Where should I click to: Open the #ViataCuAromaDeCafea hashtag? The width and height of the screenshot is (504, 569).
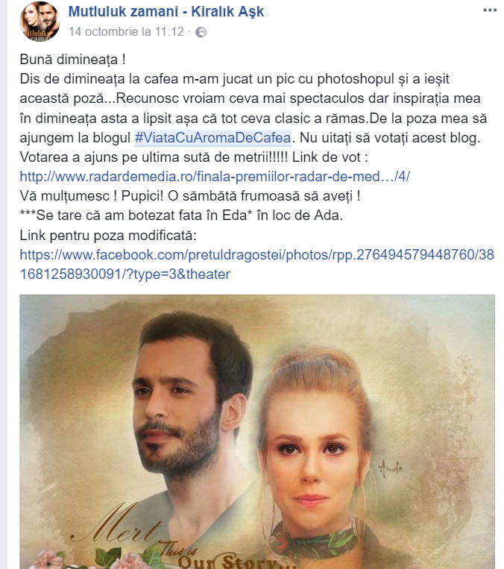(212, 138)
